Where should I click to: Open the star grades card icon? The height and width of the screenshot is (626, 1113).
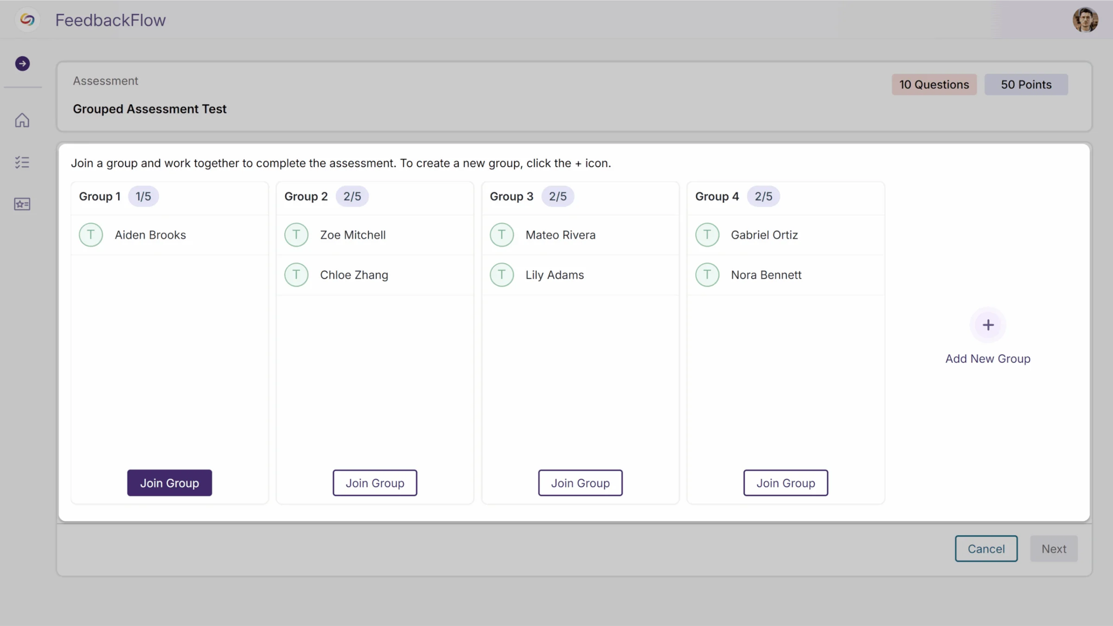pos(22,204)
